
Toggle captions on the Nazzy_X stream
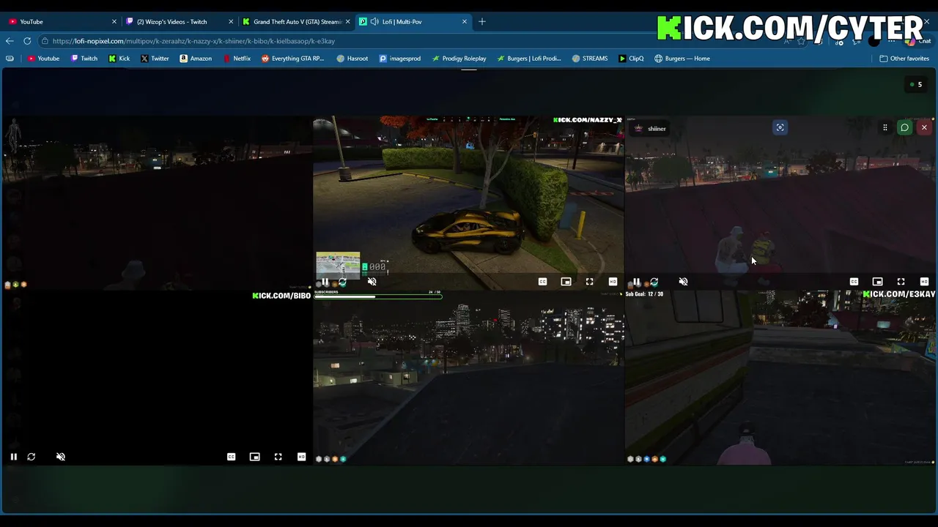[542, 282]
